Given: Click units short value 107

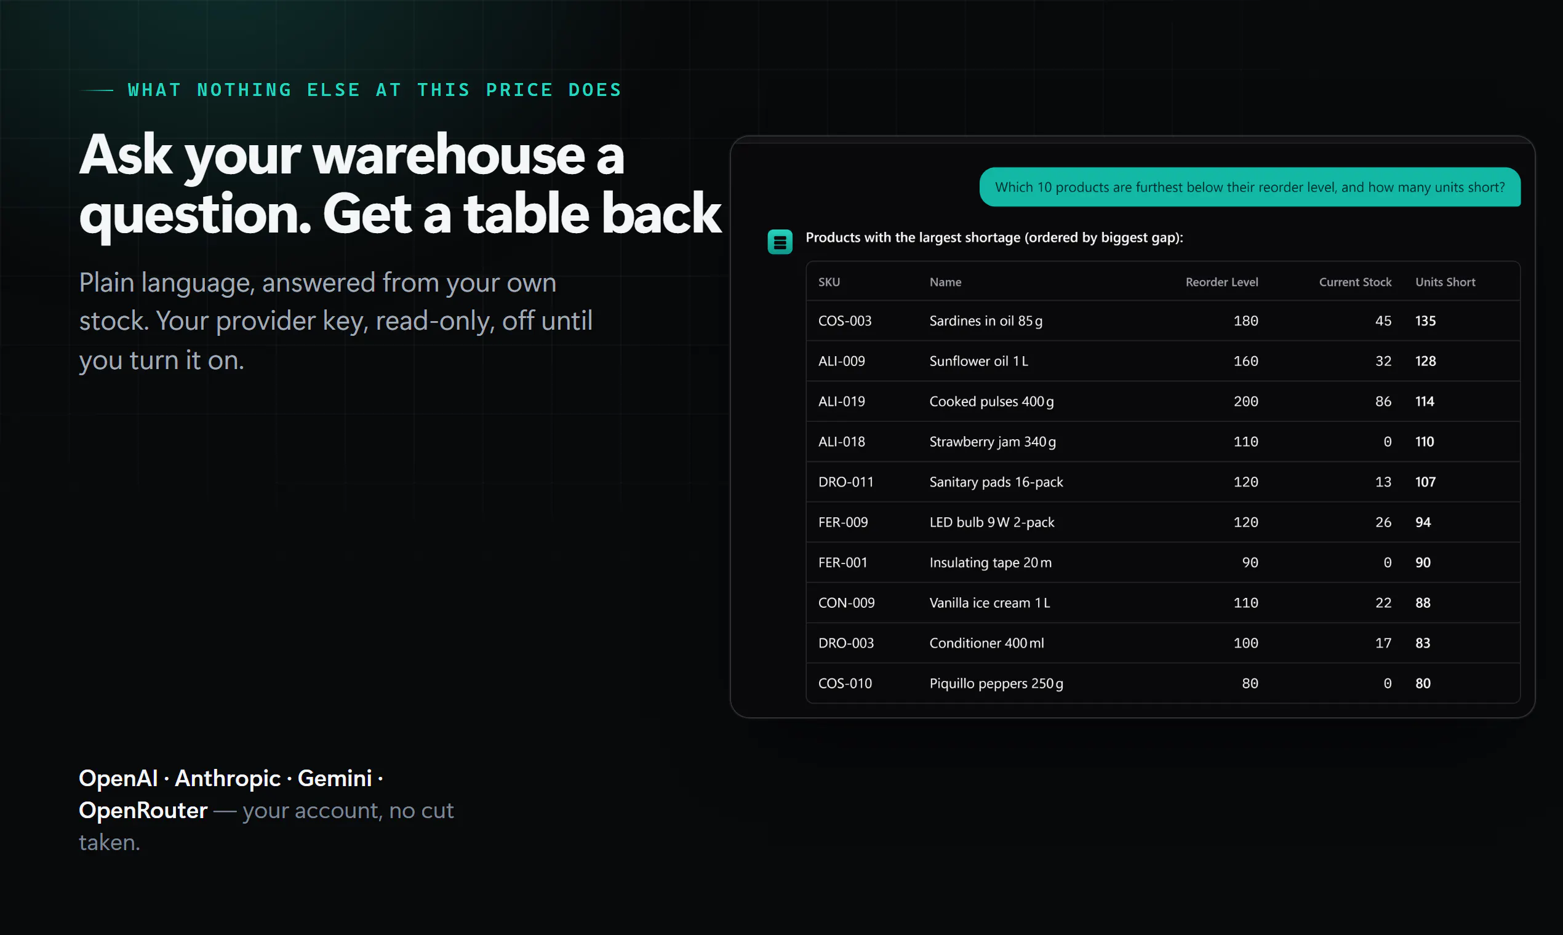Looking at the screenshot, I should [1426, 482].
